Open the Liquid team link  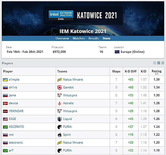tap(67, 119)
